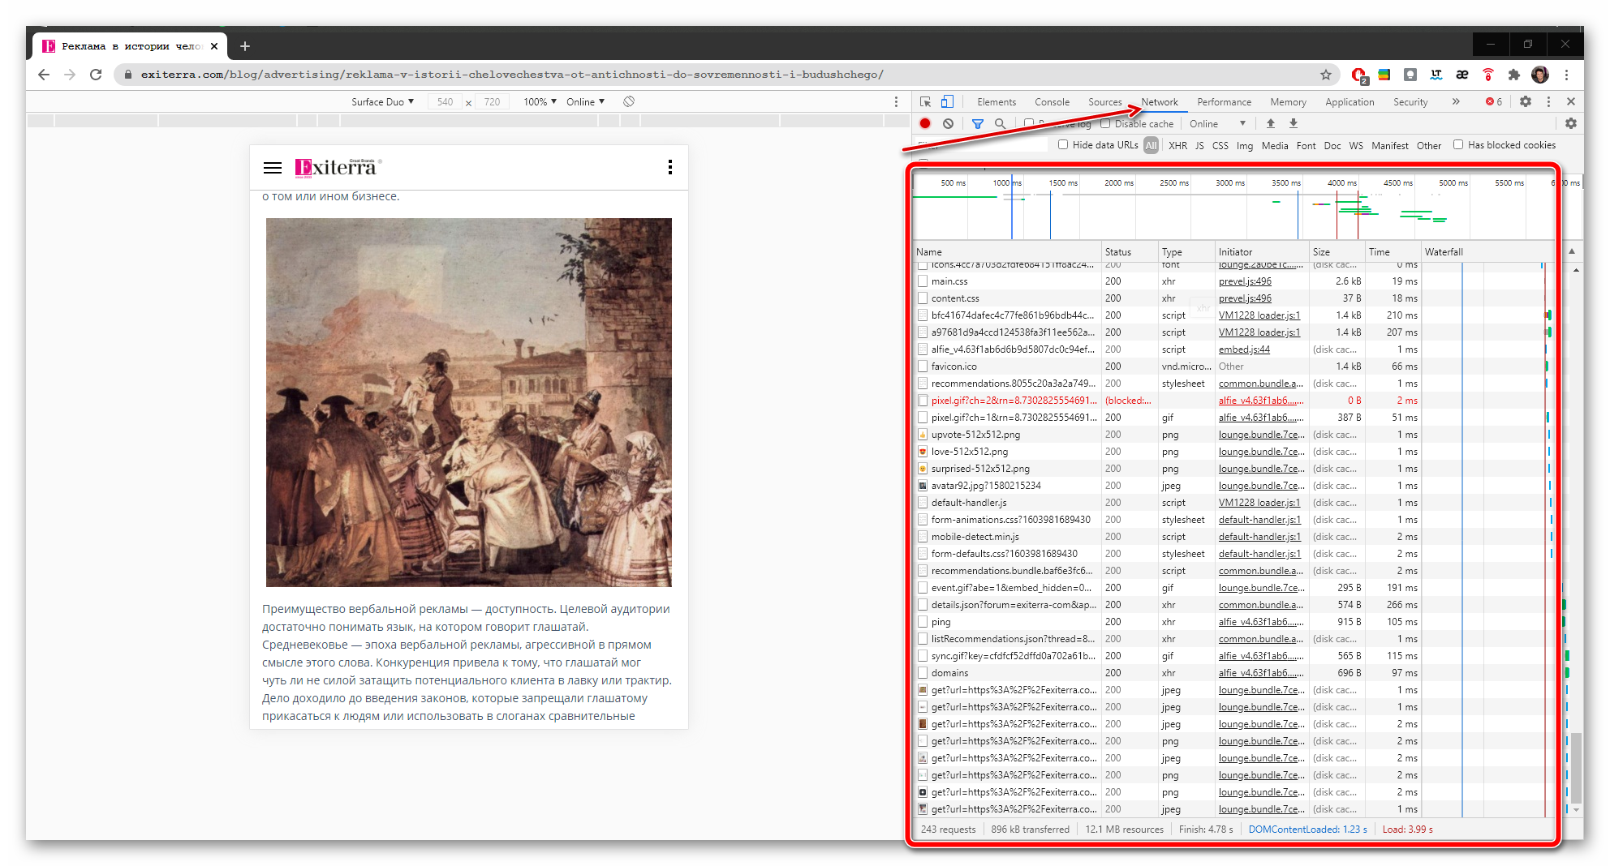Open the Surface Duo device dropdown
The height and width of the screenshot is (866, 1610).
382,101
